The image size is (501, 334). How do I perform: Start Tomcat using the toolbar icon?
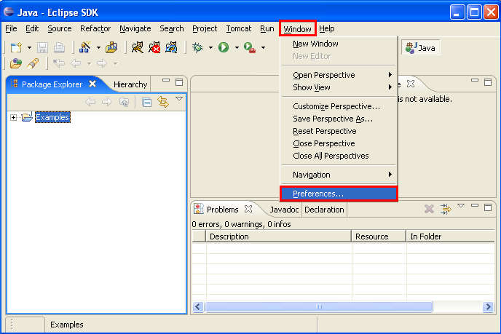pyautogui.click(x=136, y=47)
